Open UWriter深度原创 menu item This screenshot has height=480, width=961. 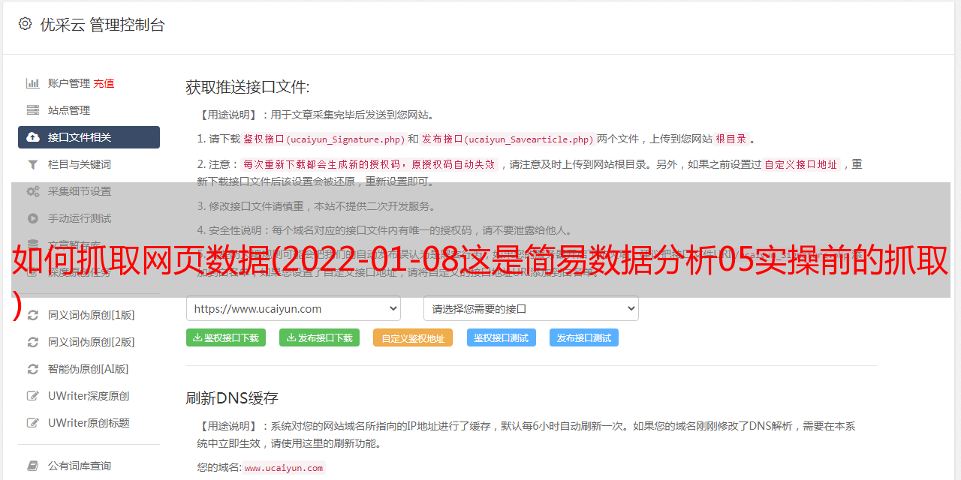tap(89, 396)
